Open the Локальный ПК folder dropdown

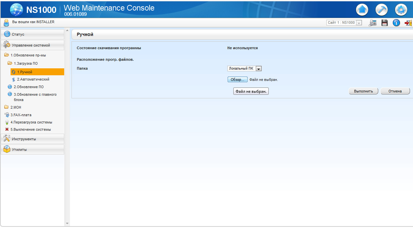(x=245, y=68)
